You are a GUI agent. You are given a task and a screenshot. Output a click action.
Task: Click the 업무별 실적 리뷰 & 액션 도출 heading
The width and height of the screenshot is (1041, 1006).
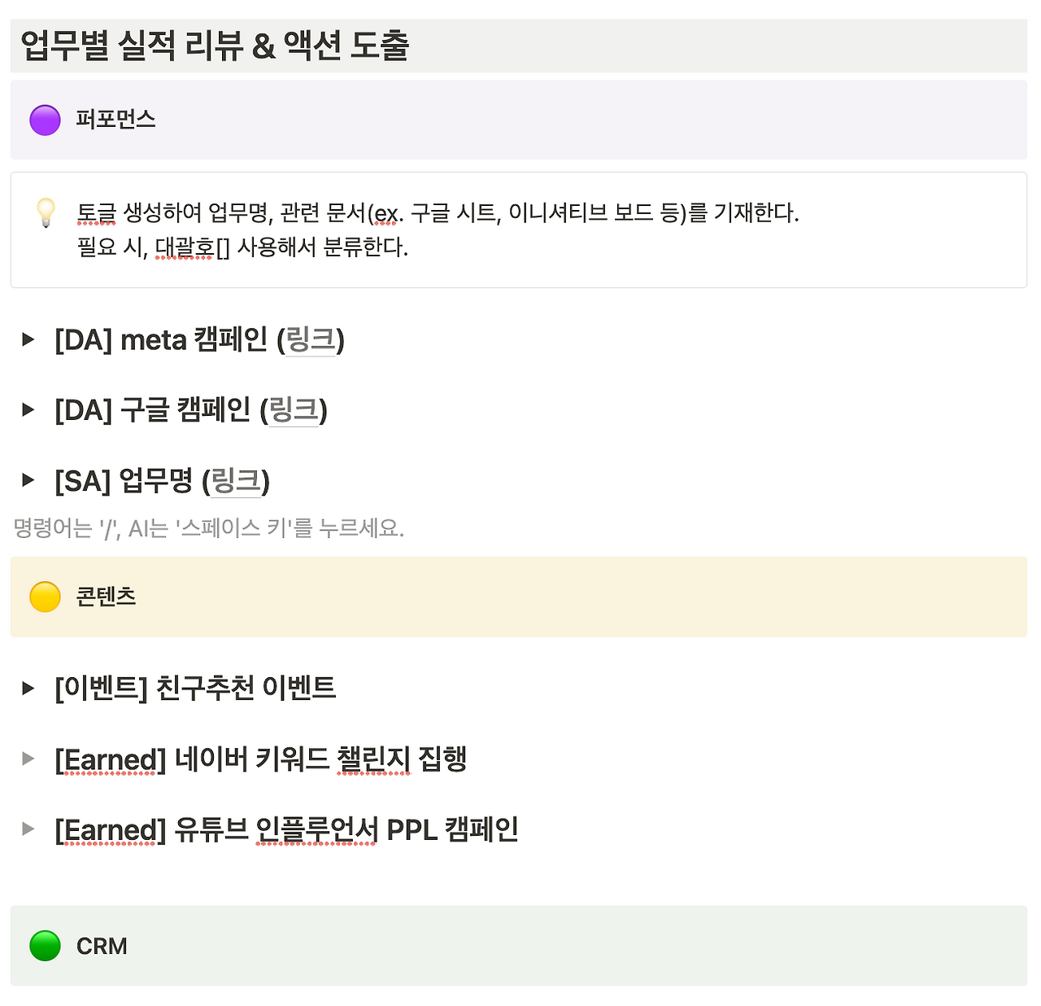(215, 46)
